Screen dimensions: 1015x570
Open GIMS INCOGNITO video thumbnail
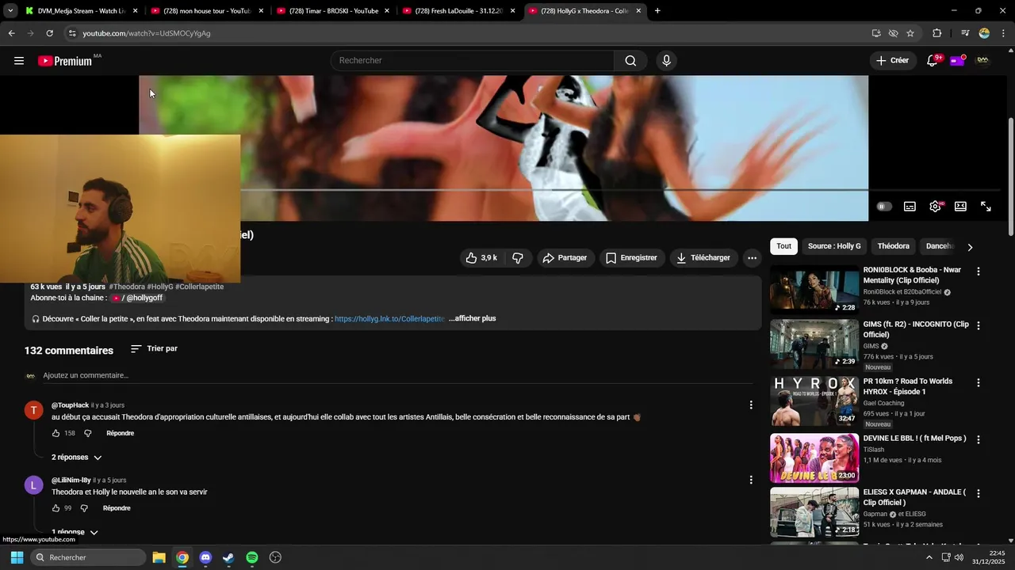click(x=814, y=344)
